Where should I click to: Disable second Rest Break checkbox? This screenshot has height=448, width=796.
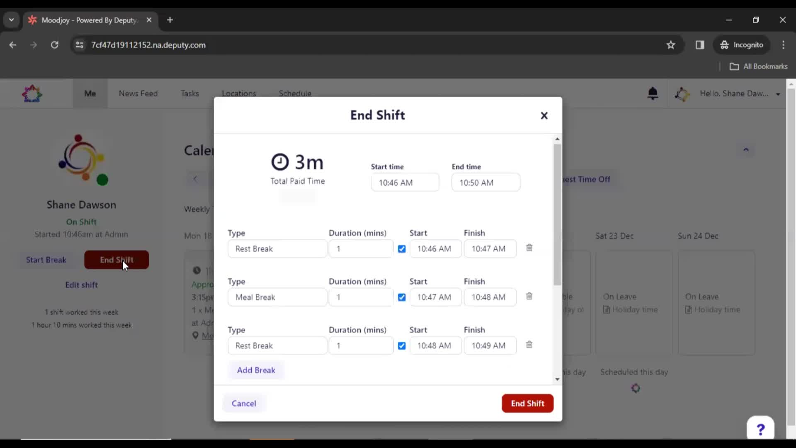tap(401, 346)
